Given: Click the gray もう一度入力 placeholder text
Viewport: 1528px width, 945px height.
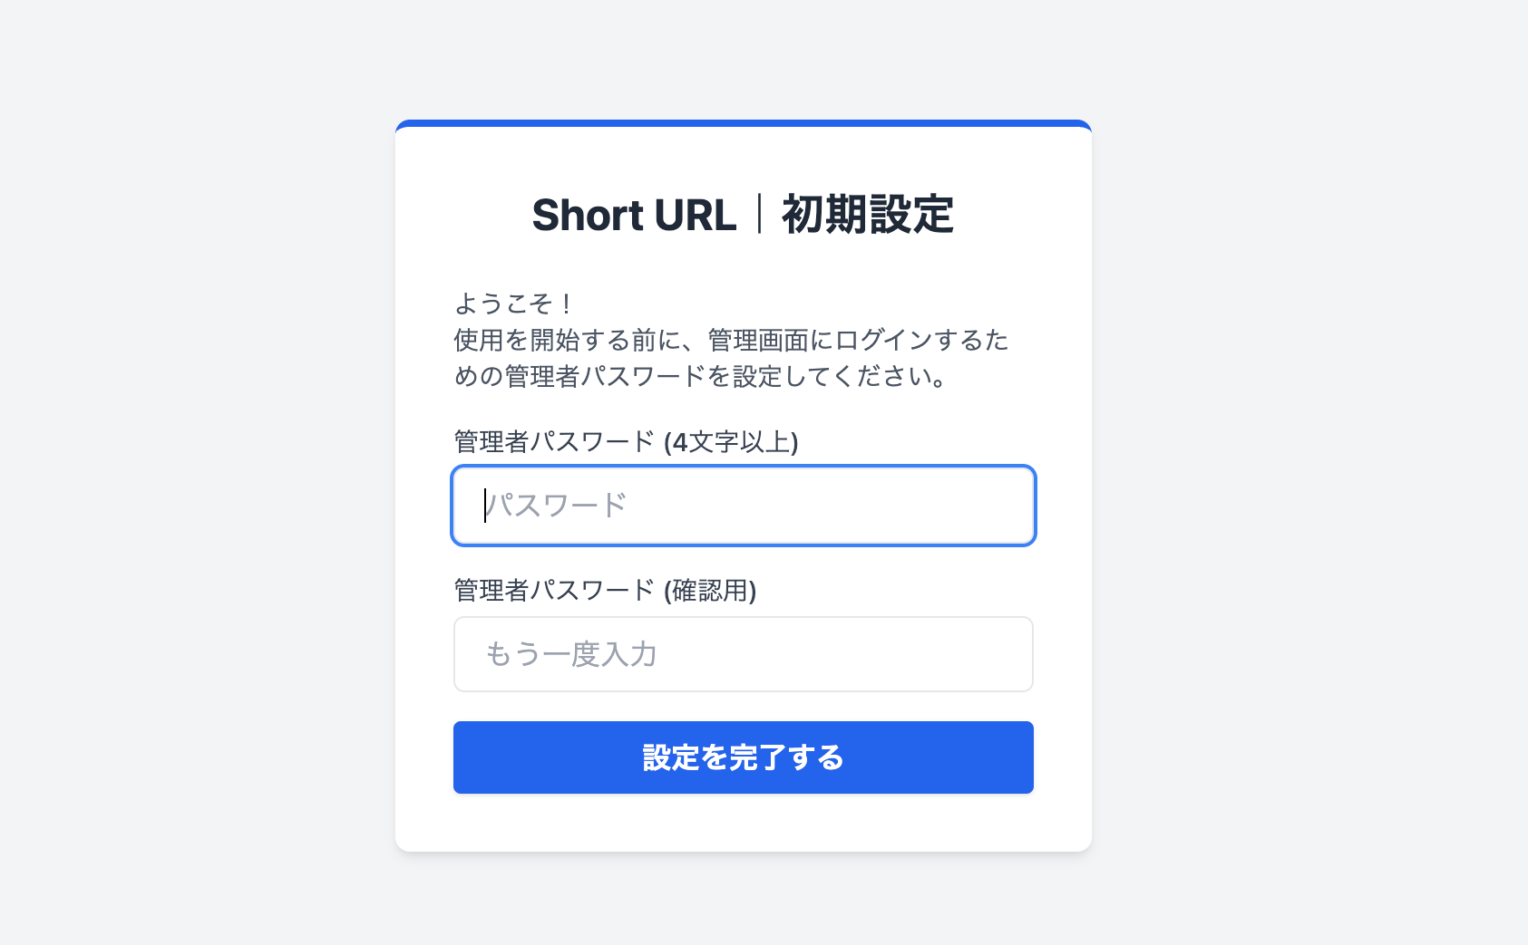Looking at the screenshot, I should (571, 654).
